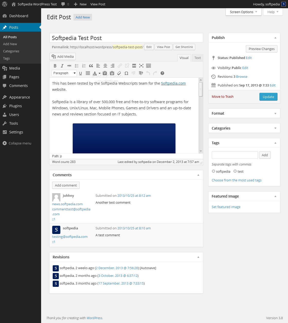This screenshot has width=288, height=323.
Task: Remove the softpedia tag
Action: click(213, 171)
